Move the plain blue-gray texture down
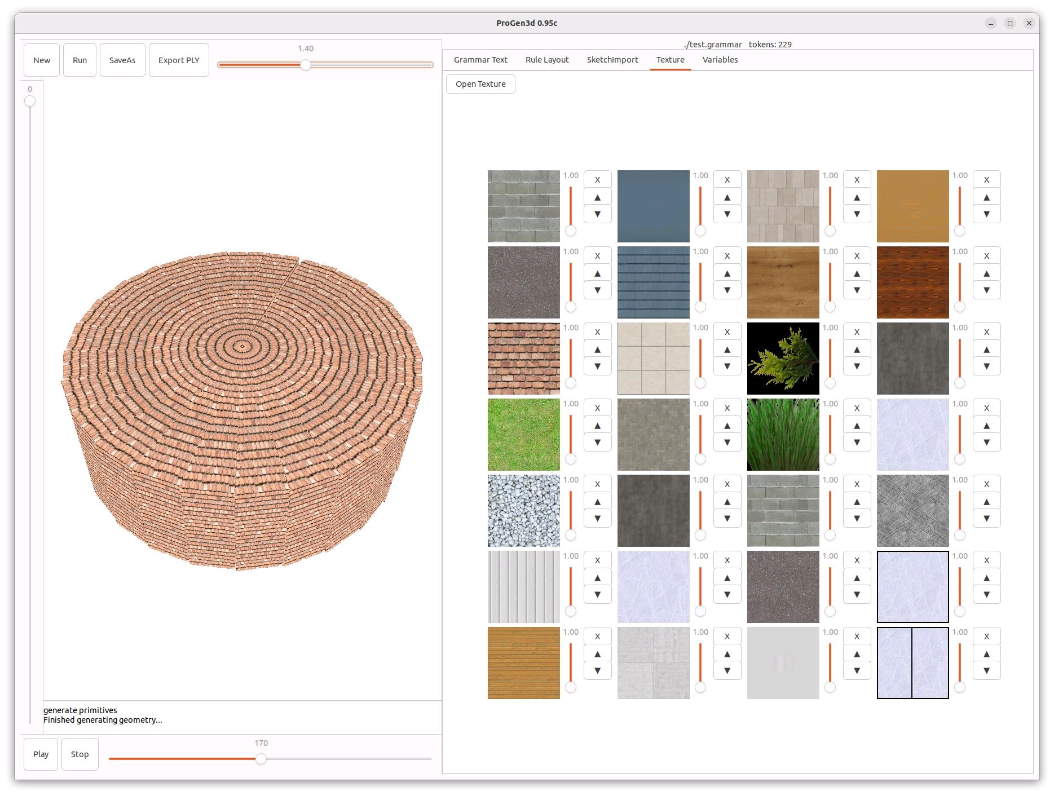Screen dimensions: 1054x796 727,214
